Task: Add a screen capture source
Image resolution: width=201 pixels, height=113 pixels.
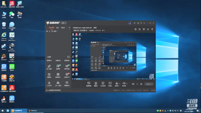Action: (89, 84)
